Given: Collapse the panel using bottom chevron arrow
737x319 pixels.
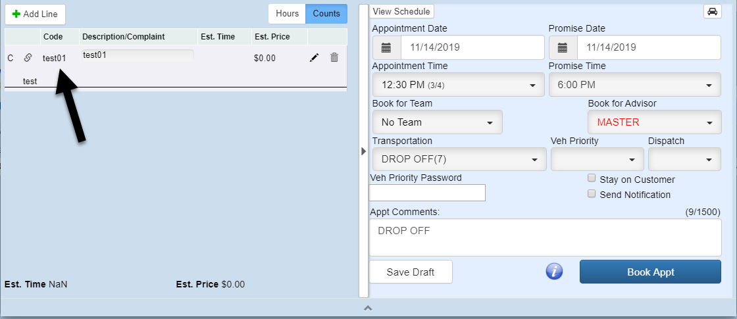Looking at the screenshot, I should (x=368, y=308).
